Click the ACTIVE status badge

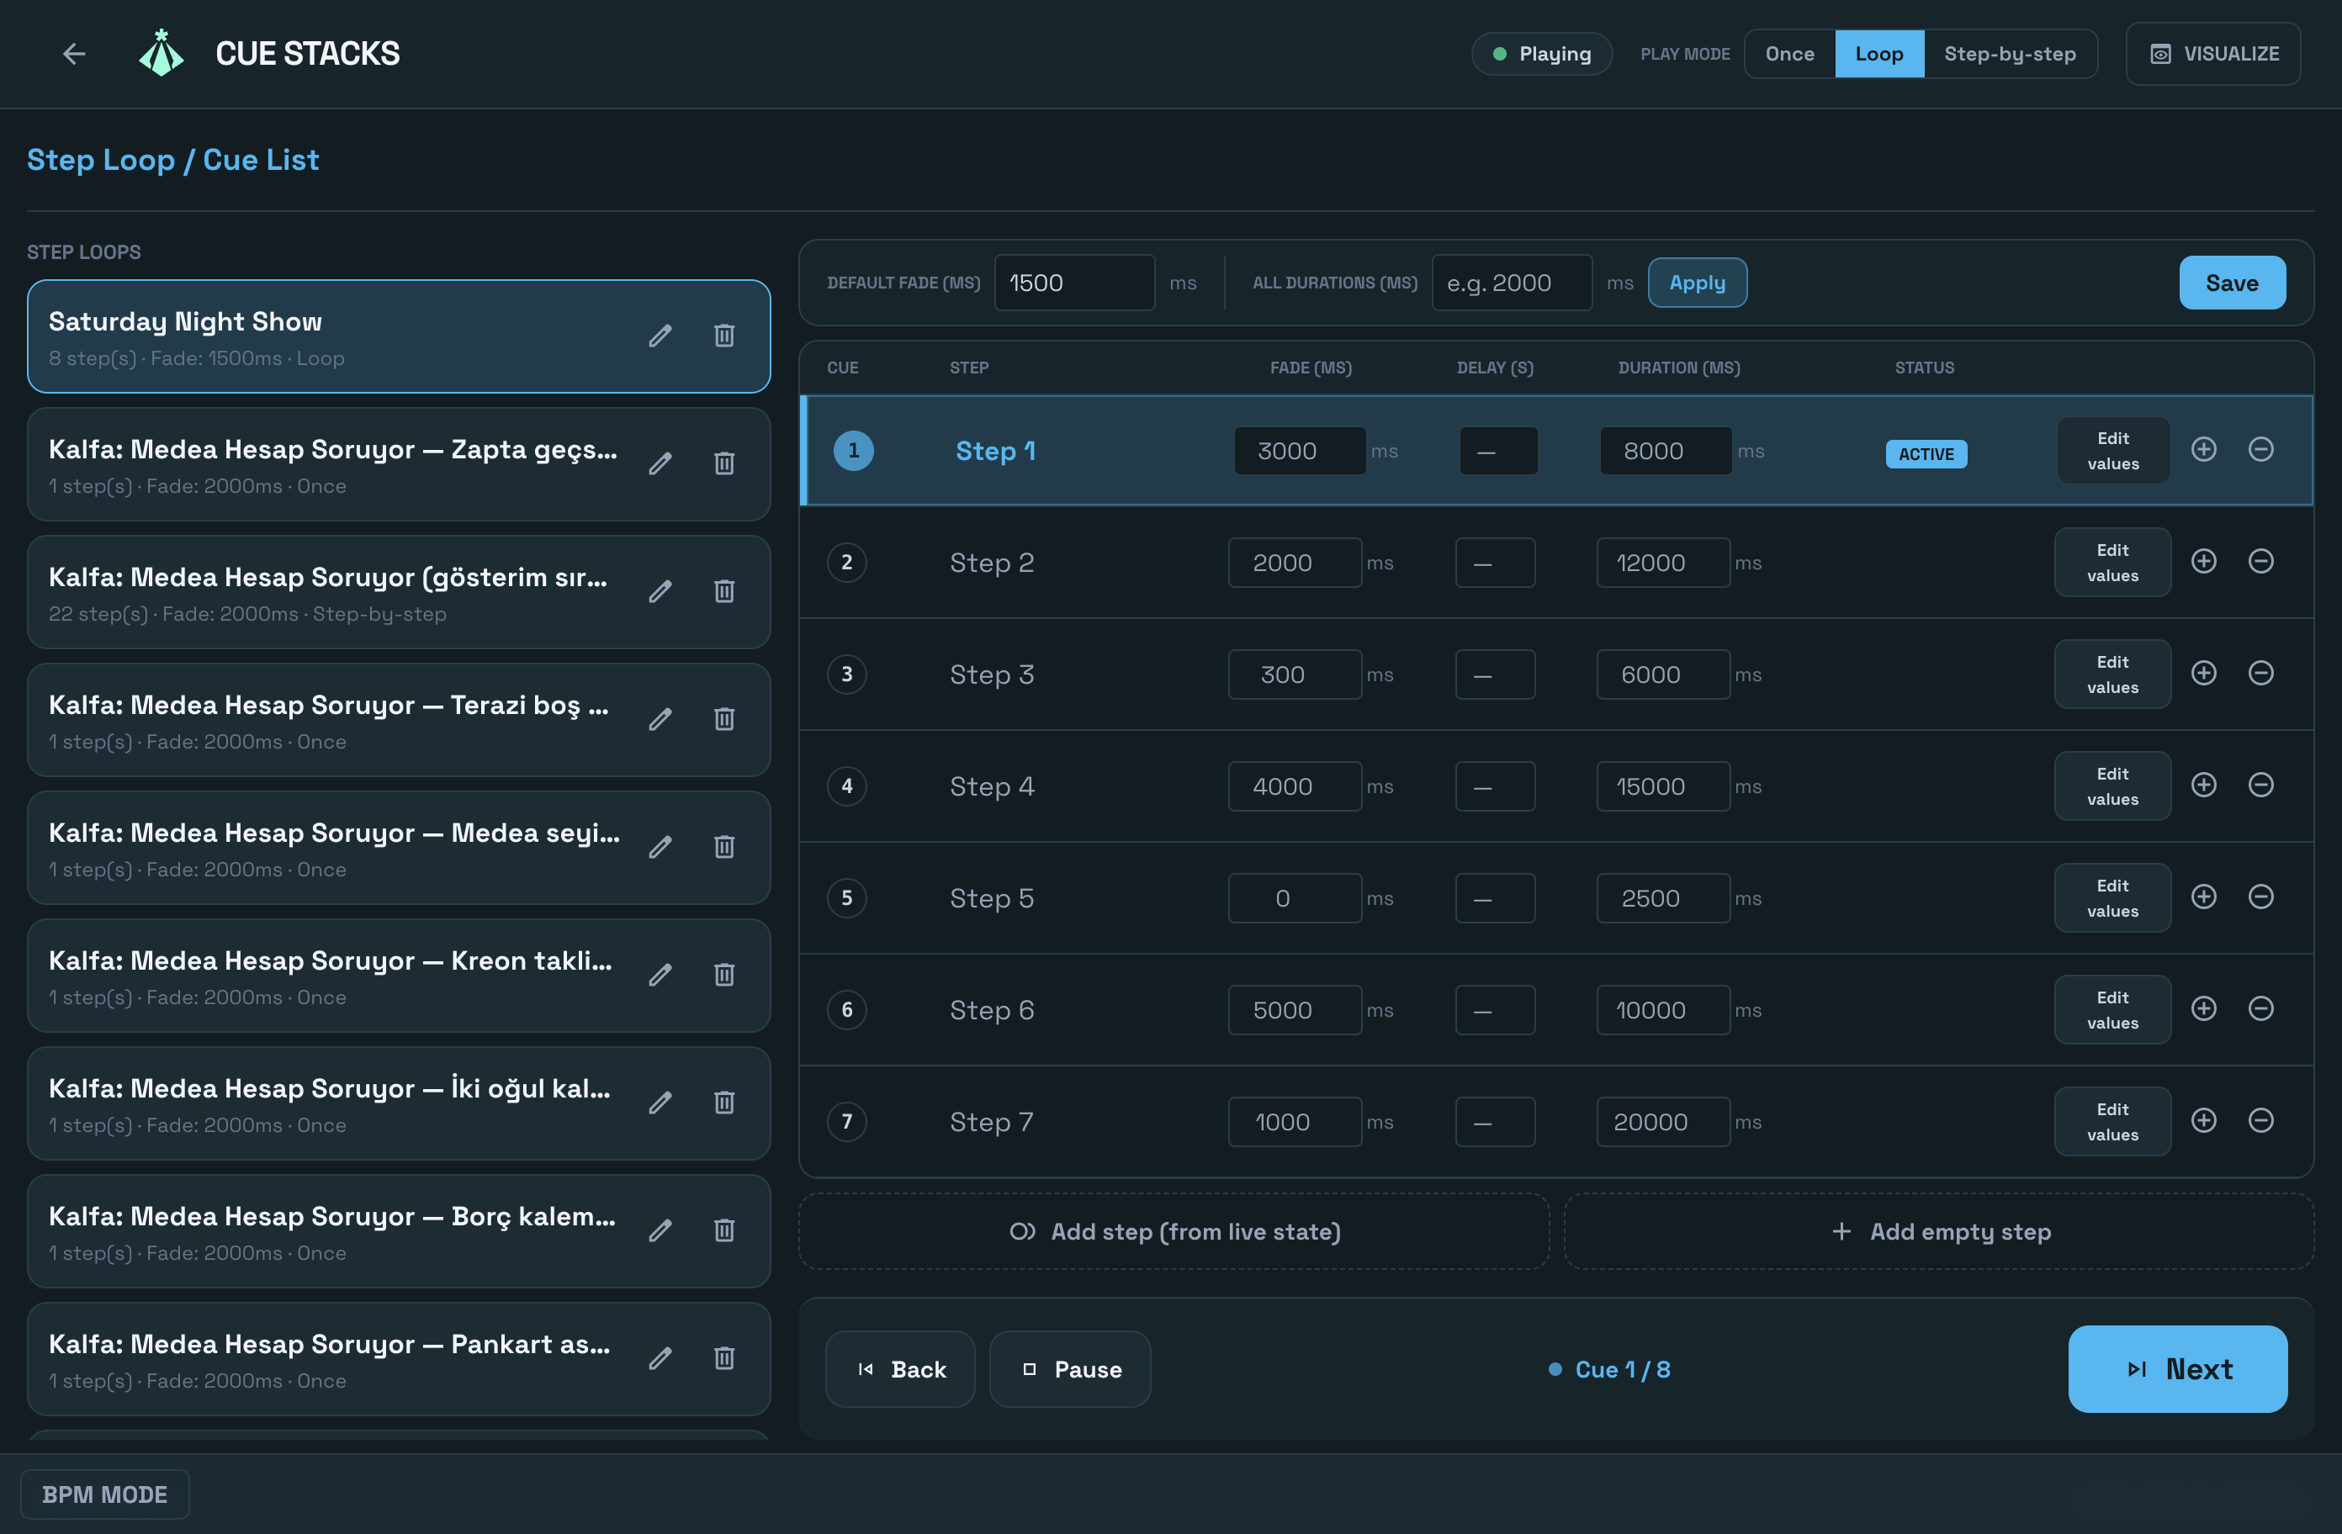click(x=1926, y=453)
